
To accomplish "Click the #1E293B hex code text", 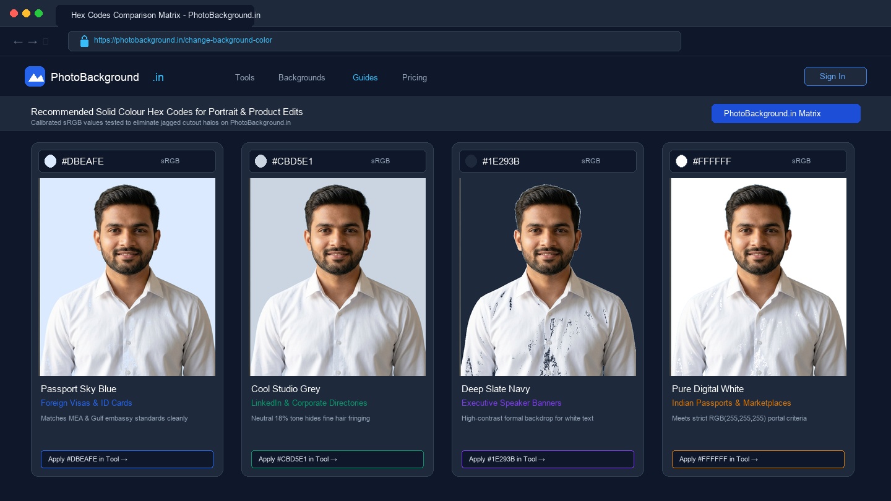I will coord(501,161).
